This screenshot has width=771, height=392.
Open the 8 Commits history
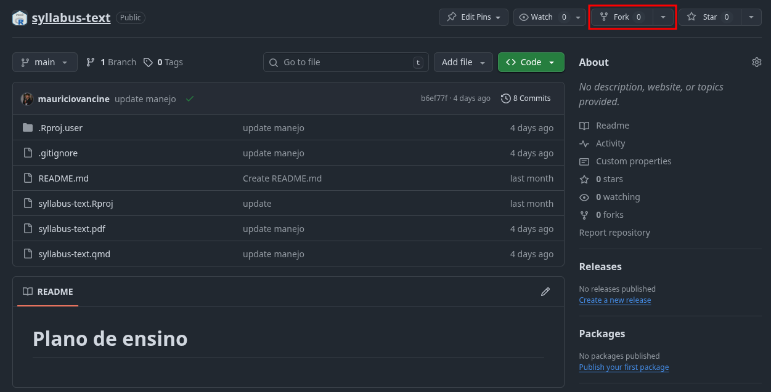tap(526, 98)
